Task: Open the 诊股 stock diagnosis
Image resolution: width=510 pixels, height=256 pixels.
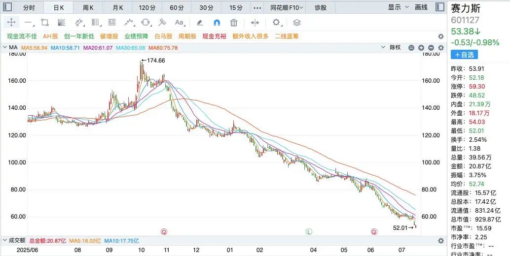Action: 321,7
